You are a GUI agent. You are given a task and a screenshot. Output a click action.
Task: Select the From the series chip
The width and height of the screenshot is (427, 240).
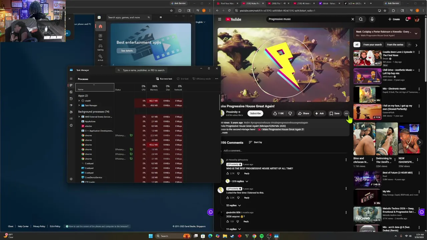coord(395,45)
